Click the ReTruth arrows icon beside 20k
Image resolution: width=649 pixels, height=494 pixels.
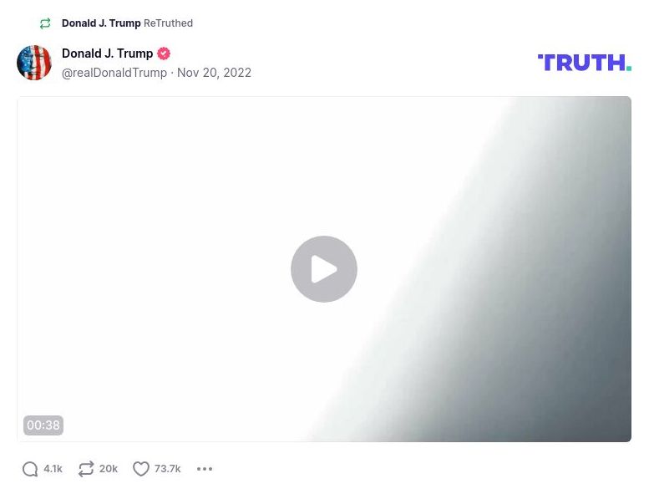click(86, 469)
